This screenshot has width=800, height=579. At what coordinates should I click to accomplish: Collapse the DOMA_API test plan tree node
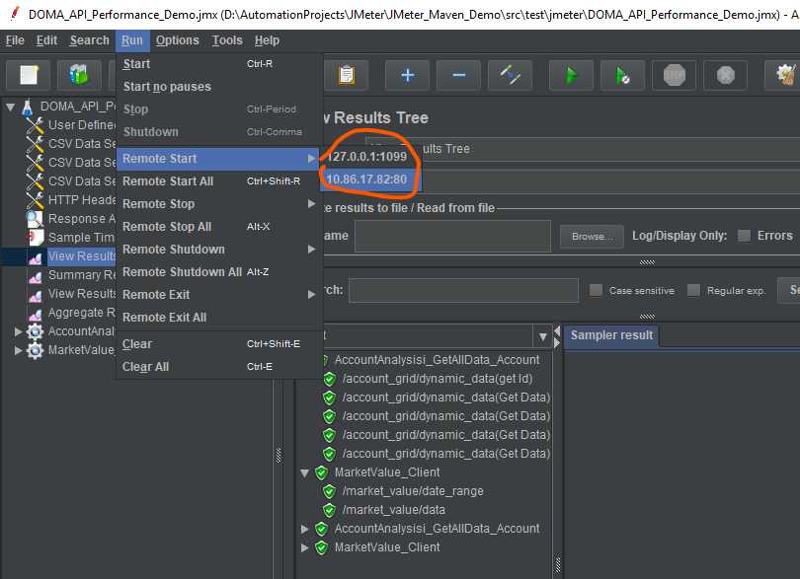[x=10, y=108]
